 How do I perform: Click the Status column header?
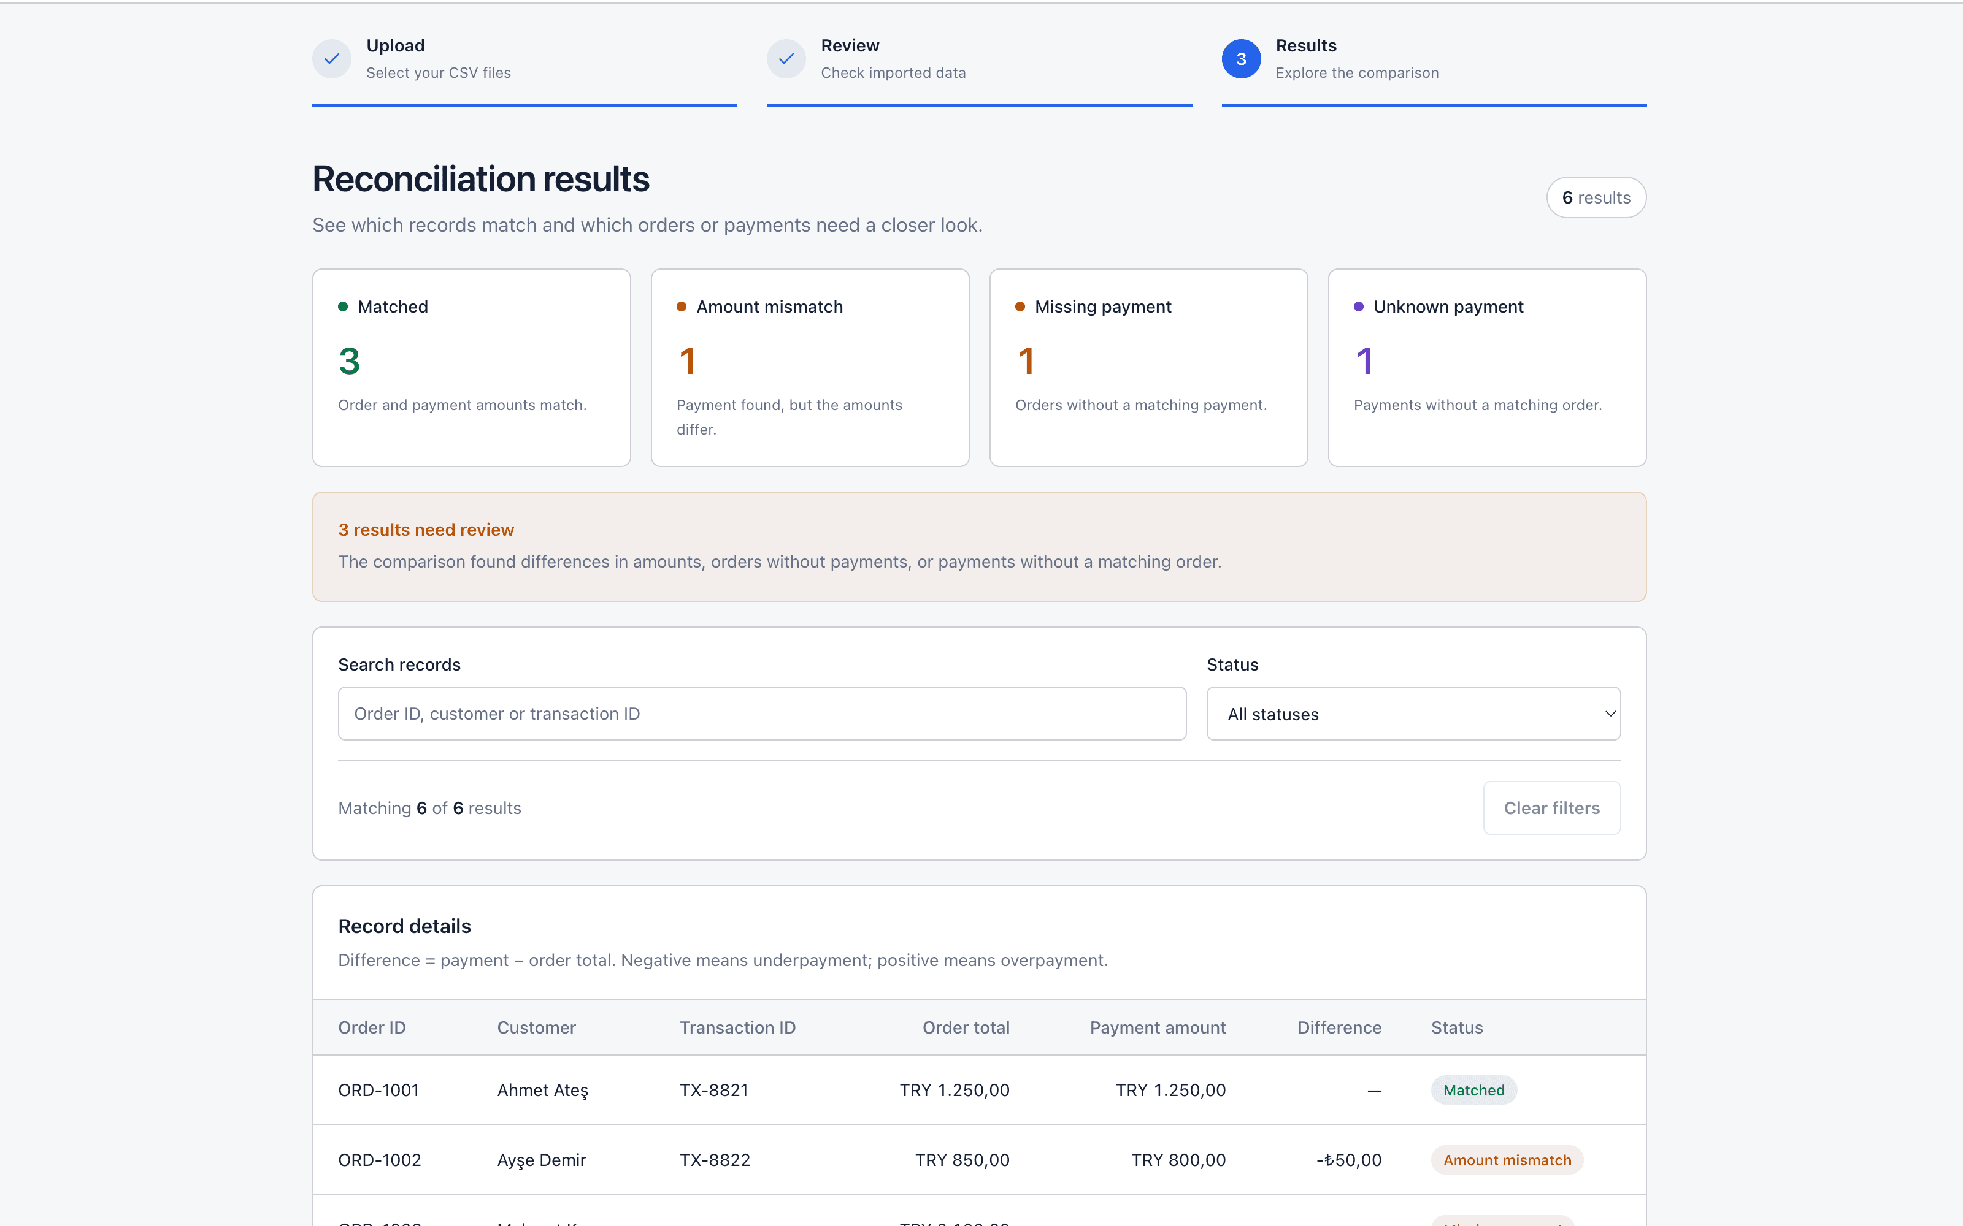click(x=1457, y=1027)
